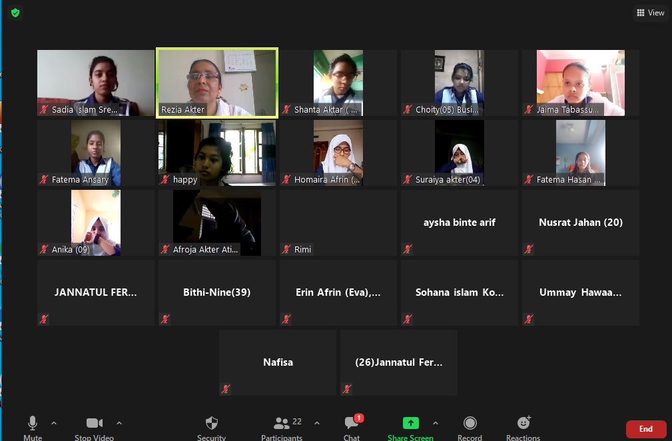Select Rimi's blank participant tile
672x441 pixels.
click(338, 223)
